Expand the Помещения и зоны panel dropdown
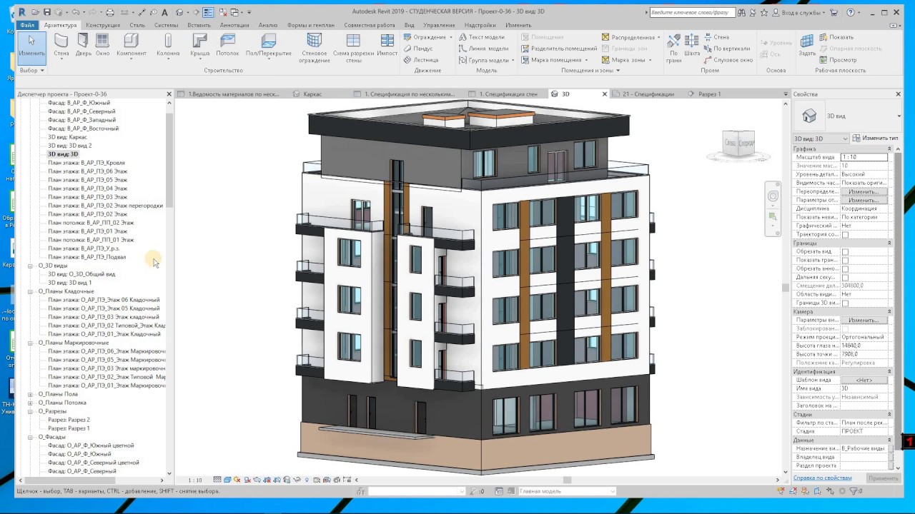Image resolution: width=915 pixels, height=514 pixels. tap(590, 70)
